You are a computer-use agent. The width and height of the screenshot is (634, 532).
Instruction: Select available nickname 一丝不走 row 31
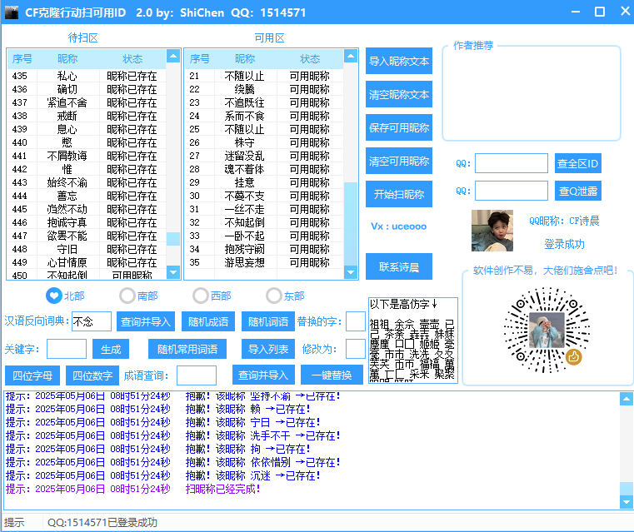coord(264,209)
